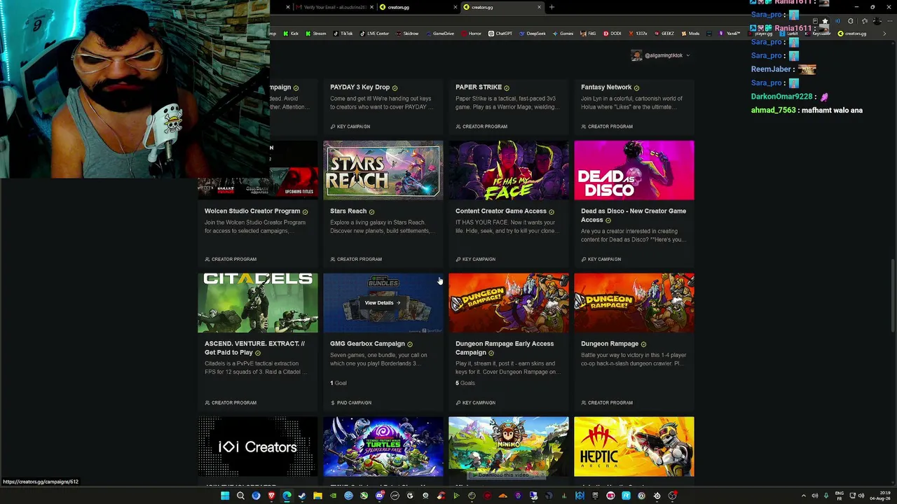
Task: Open the Fantasy Network campaign title
Action: [606, 87]
